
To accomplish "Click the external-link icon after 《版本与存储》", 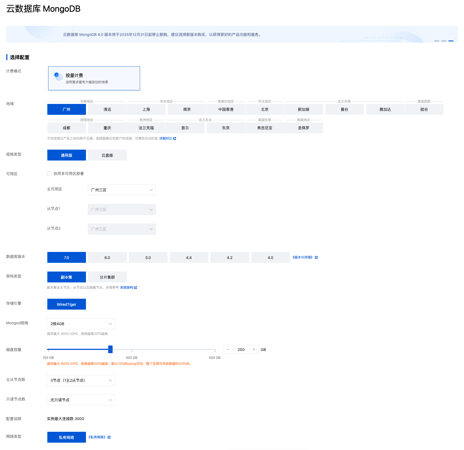I will tap(316, 257).
